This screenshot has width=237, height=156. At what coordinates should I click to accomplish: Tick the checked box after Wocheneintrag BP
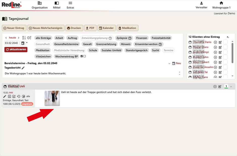(x=82, y=56)
